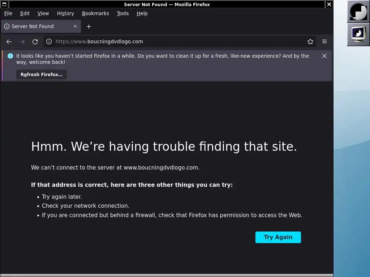Screen dimensions: 370x277
Task: Click 'We can't connect to the server' text
Action: (x=115, y=167)
